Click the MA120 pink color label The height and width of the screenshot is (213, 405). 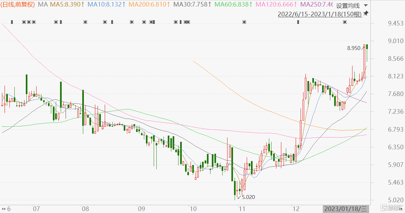[276, 5]
